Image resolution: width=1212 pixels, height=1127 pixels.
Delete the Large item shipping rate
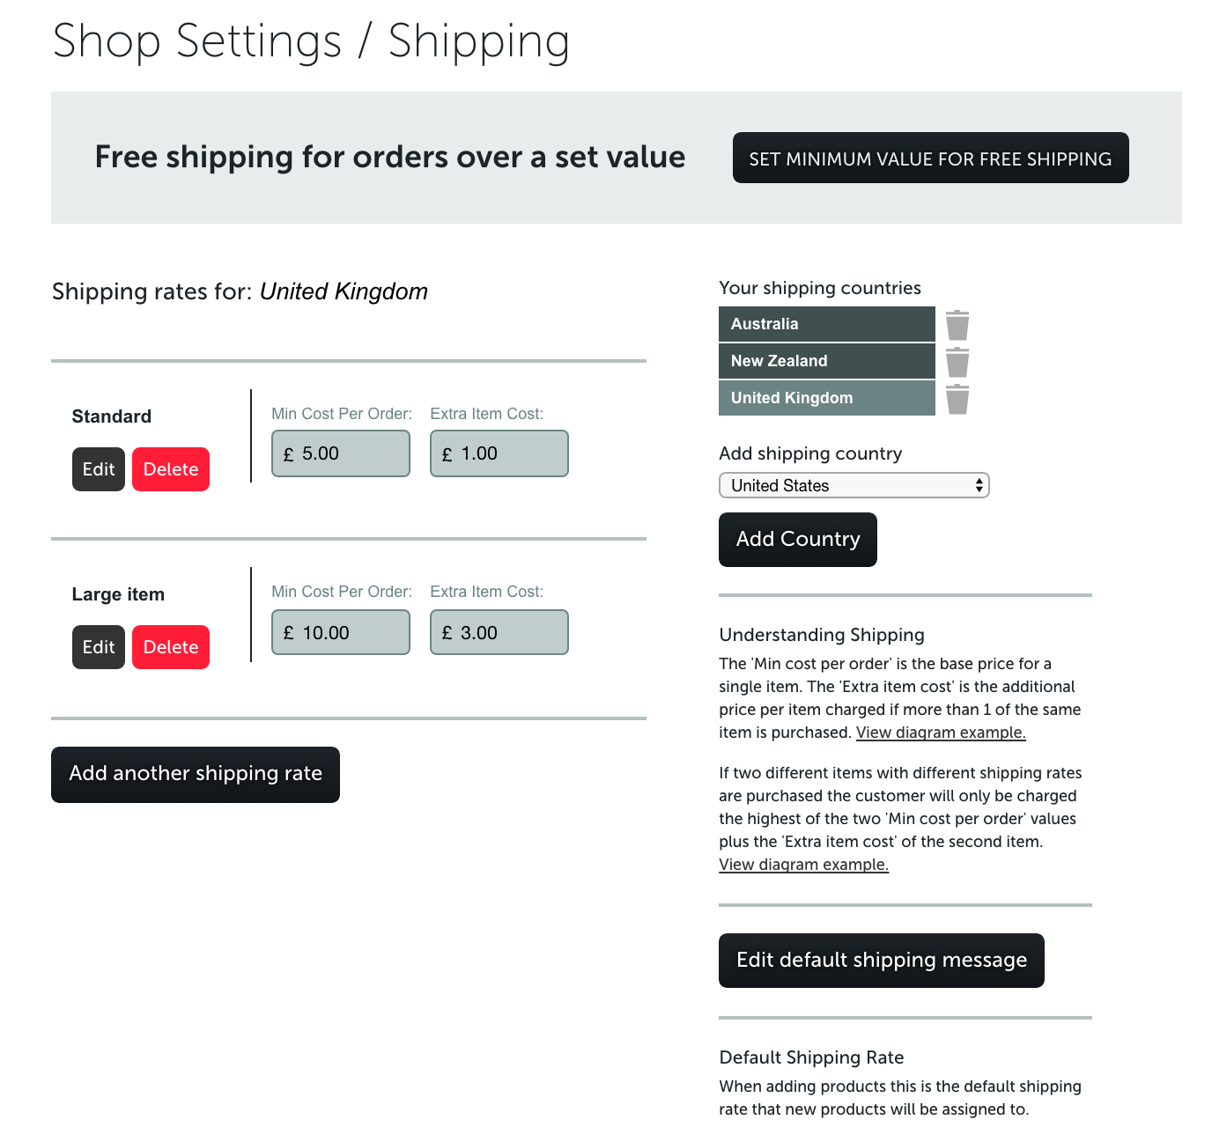[x=171, y=647]
